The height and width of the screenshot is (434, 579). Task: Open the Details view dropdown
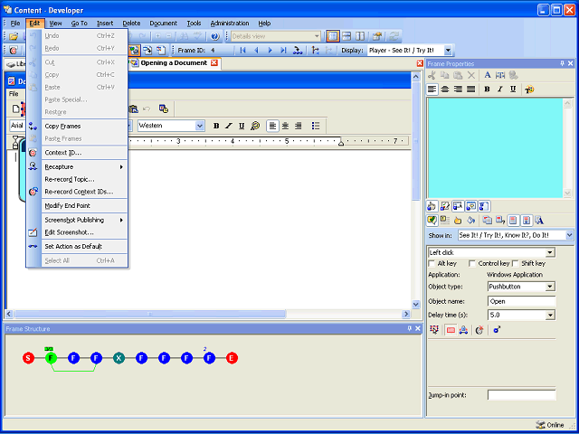click(x=317, y=36)
